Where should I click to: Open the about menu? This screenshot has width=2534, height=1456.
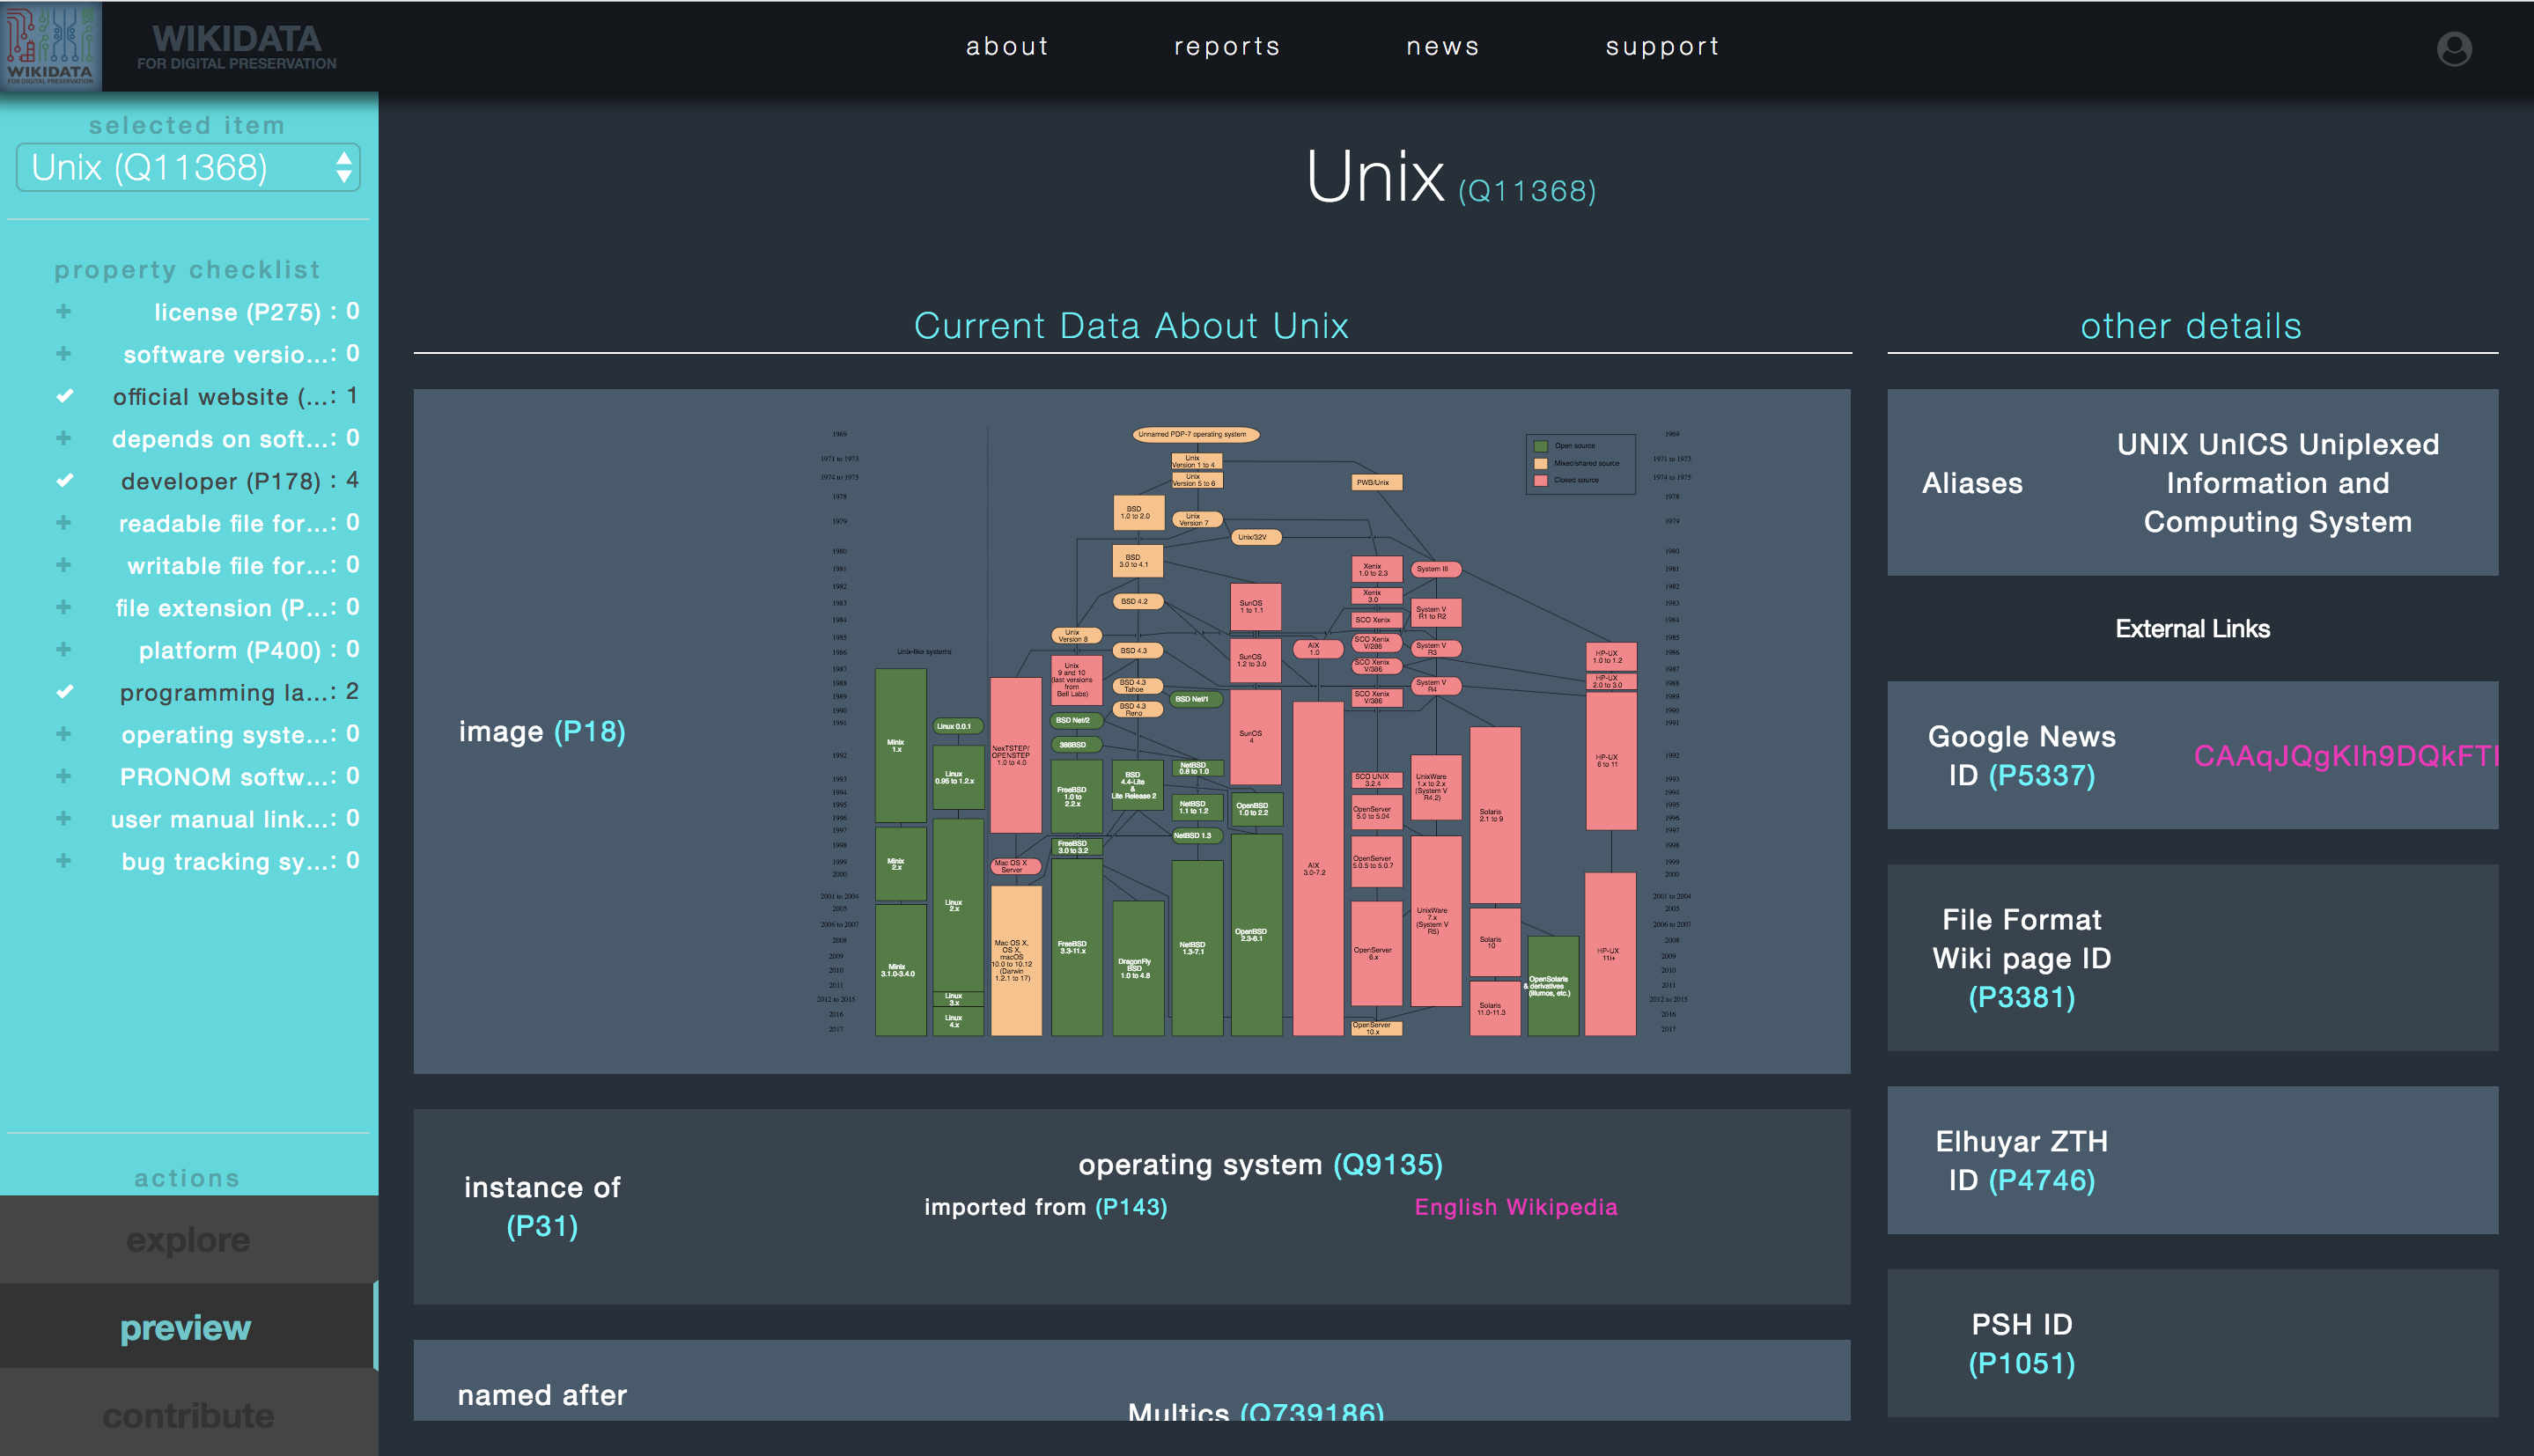tap(1007, 46)
